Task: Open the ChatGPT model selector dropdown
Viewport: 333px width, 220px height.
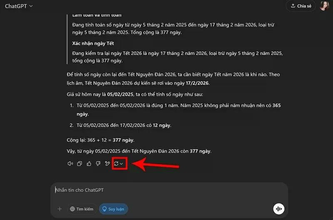Action: pos(19,6)
